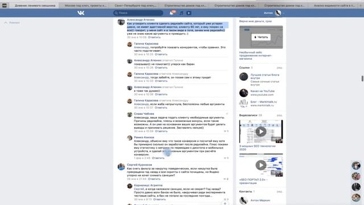This screenshot has height=205, width=364.
Task: Reply to Рамиз's comment
Action: (158, 158)
